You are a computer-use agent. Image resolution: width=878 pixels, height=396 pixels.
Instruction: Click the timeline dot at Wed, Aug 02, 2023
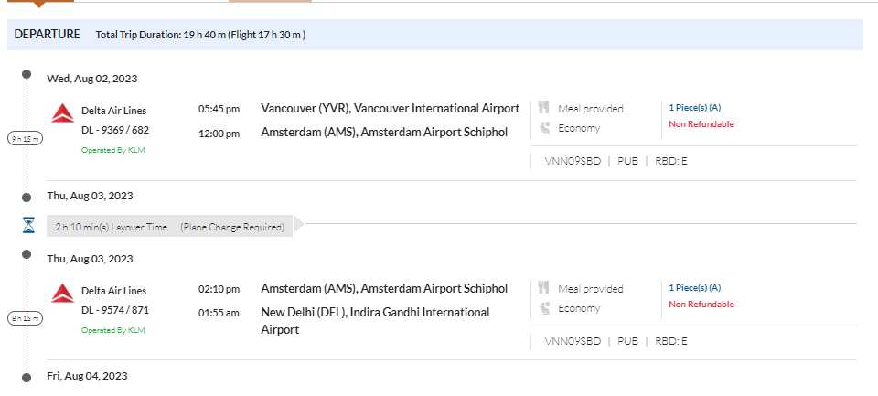coord(27,74)
